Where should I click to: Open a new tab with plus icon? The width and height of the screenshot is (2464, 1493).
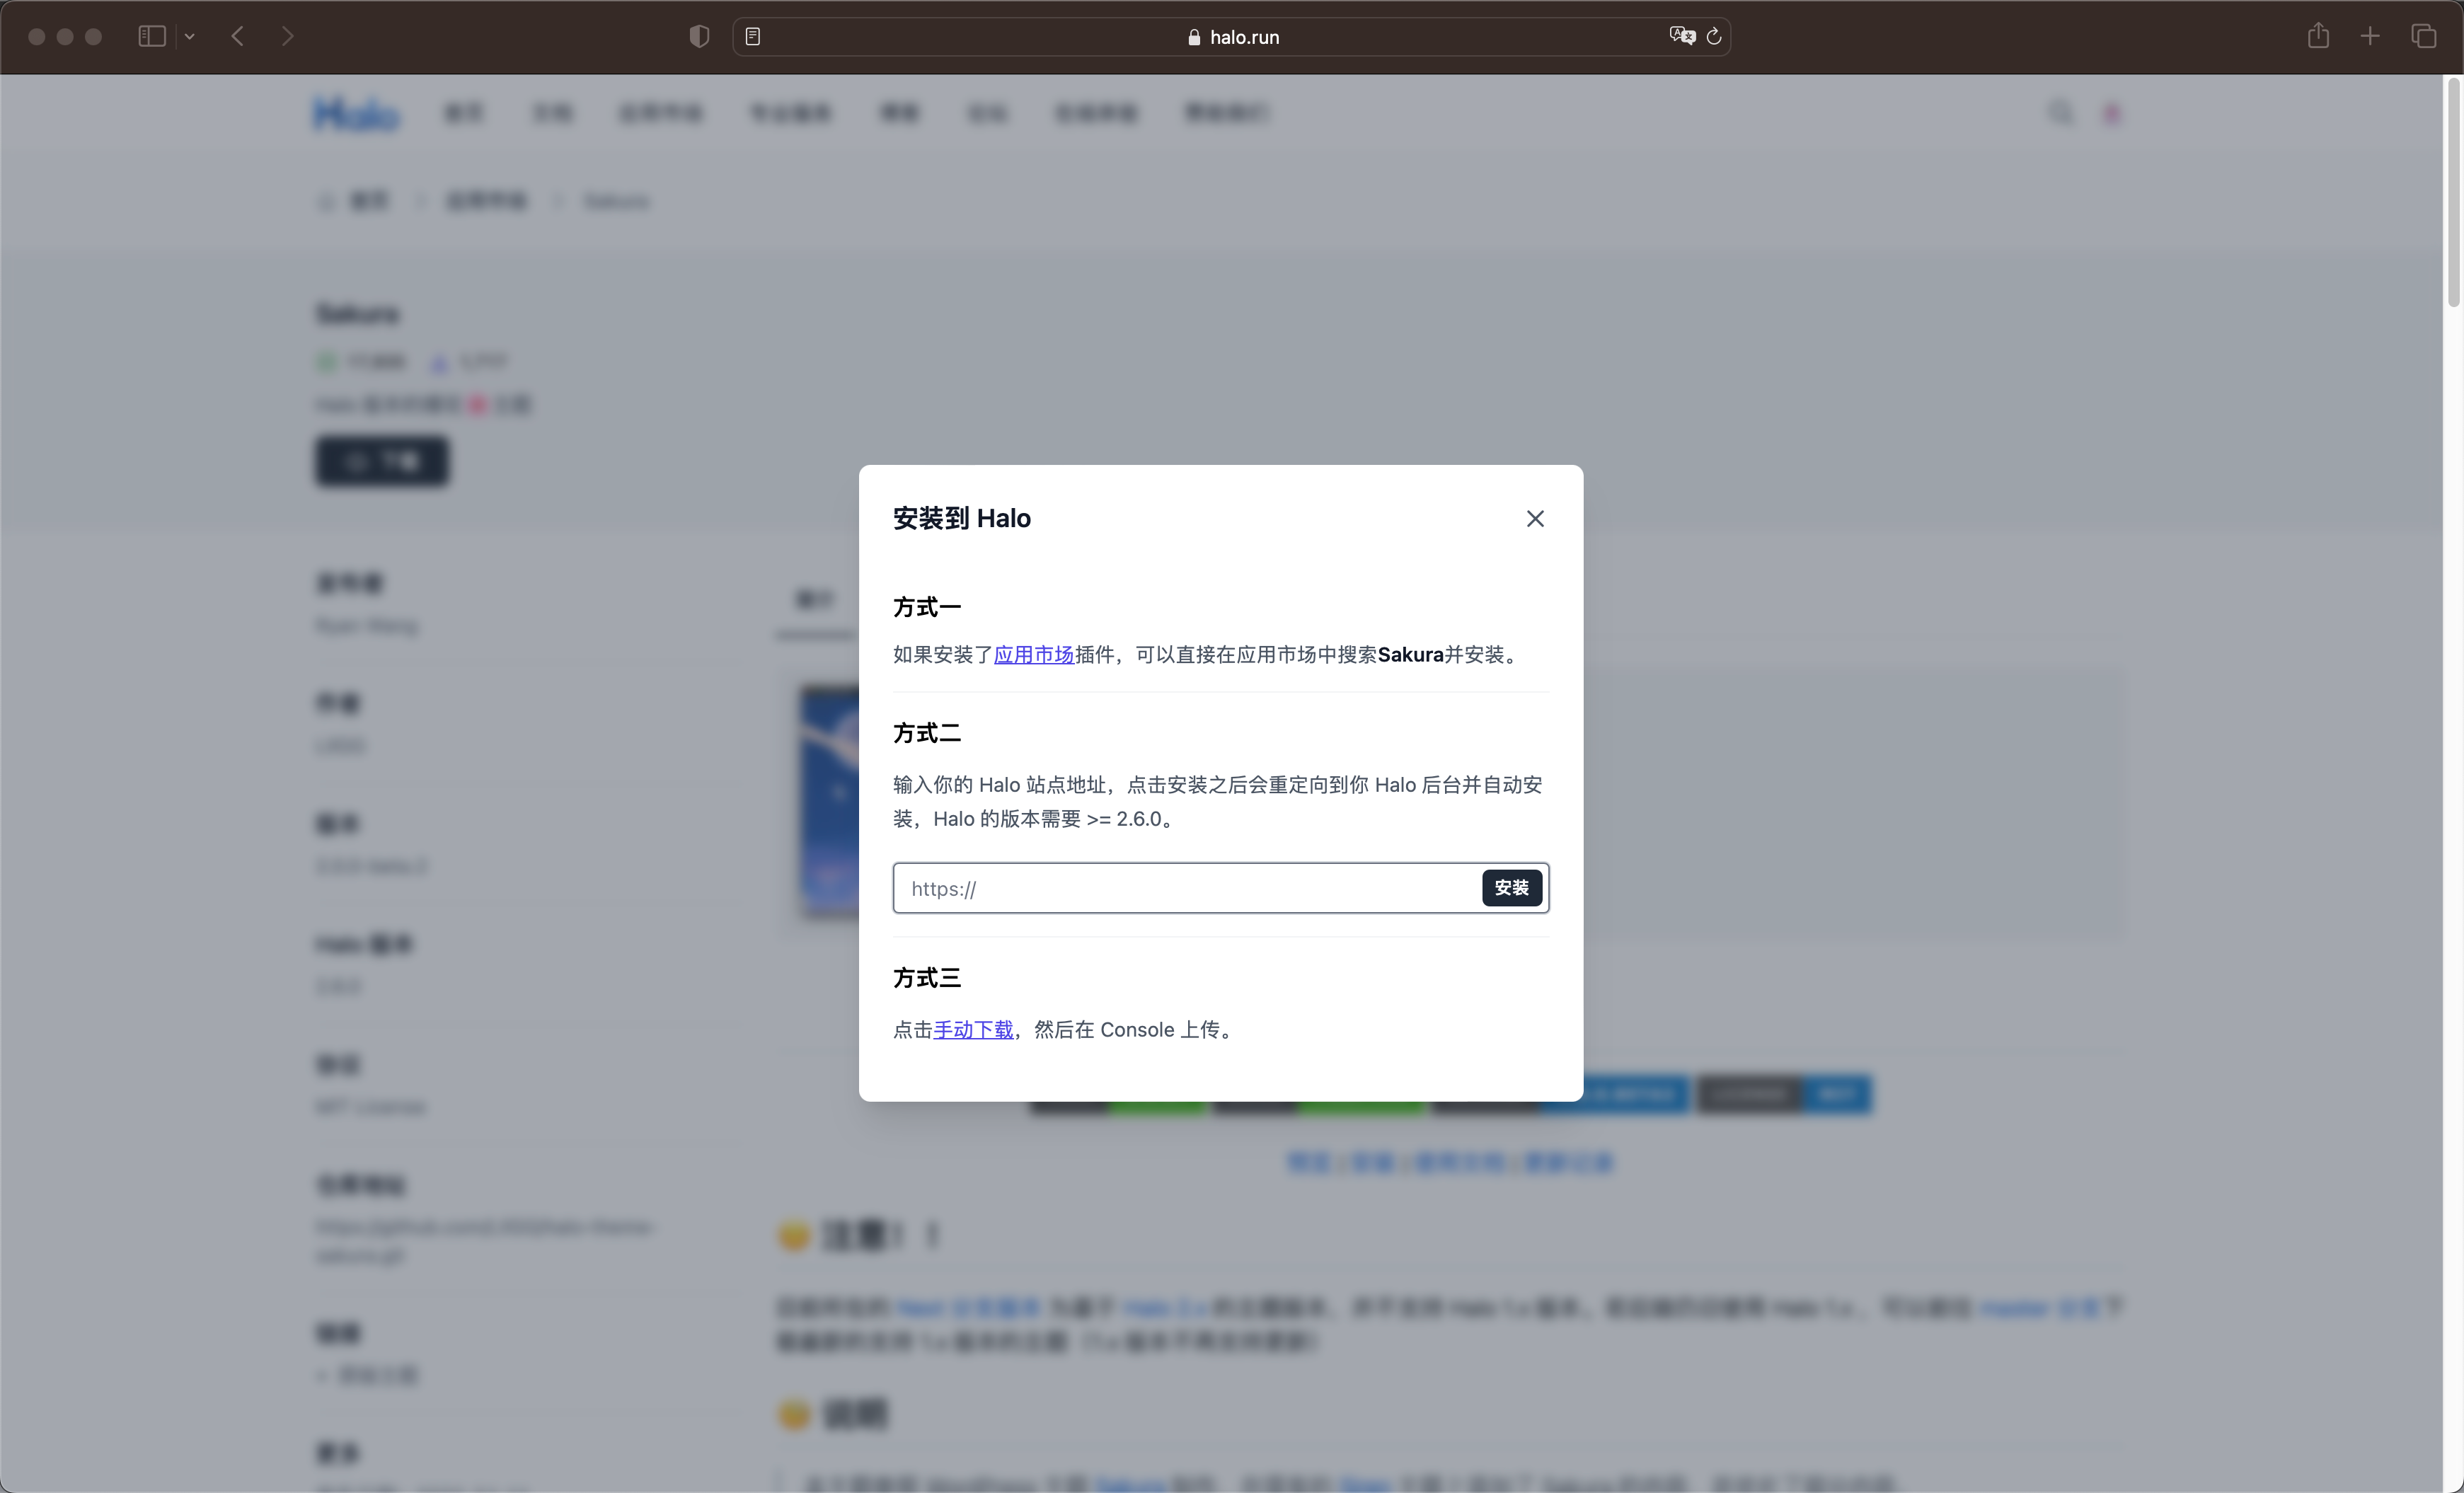tap(2370, 37)
